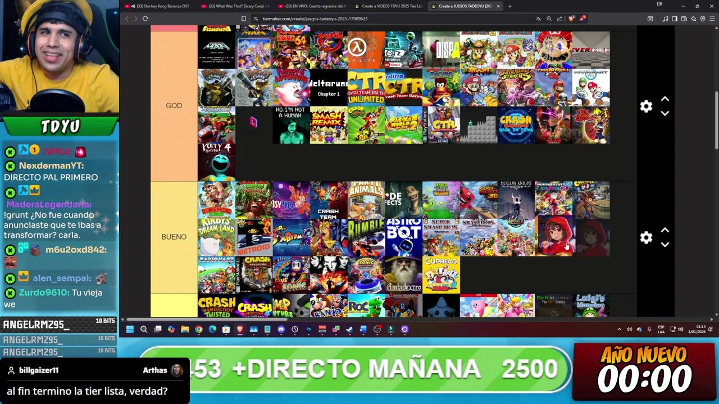Open settings gear for GOD tier row
The image size is (719, 404).
click(x=646, y=106)
